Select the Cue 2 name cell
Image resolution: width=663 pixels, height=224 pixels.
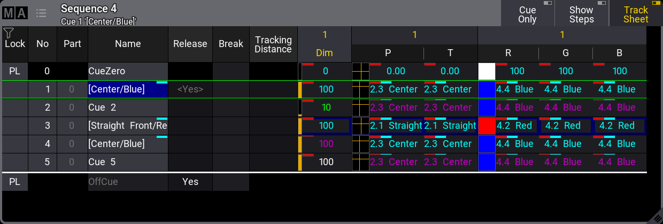(128, 107)
